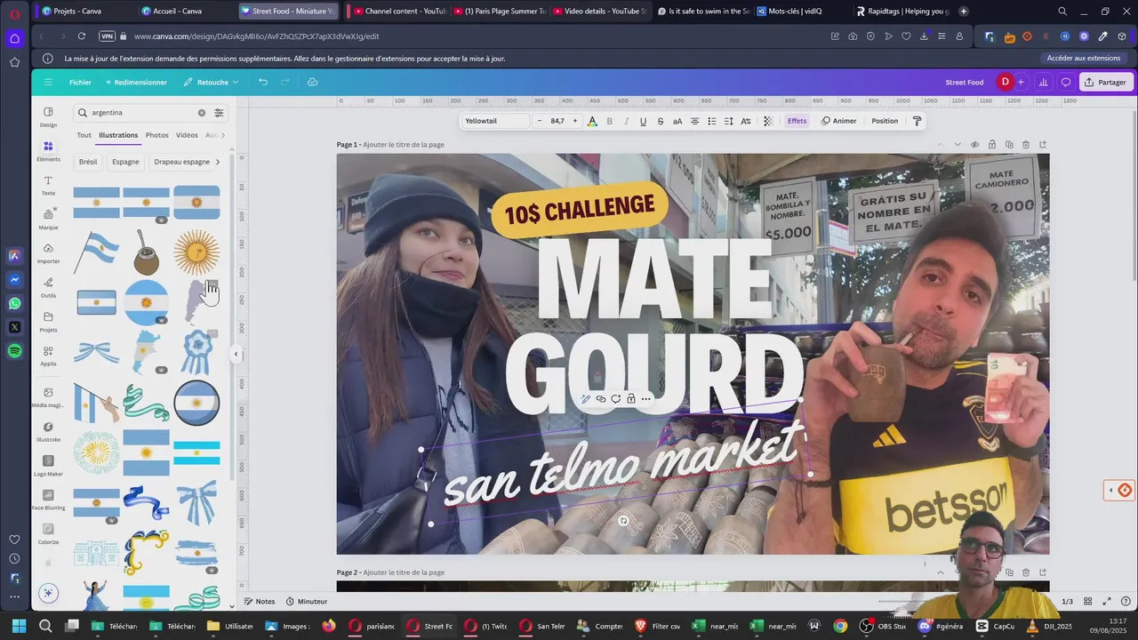
Task: Collapse page 1 with down chevron
Action: [x=958, y=144]
